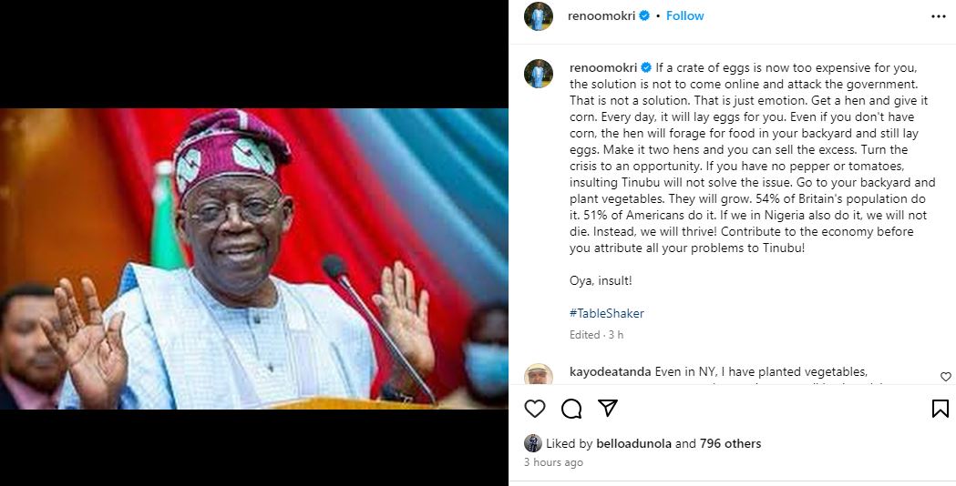The image size is (956, 486).
Task: Open comments via the speech bubble icon
Action: click(x=571, y=409)
